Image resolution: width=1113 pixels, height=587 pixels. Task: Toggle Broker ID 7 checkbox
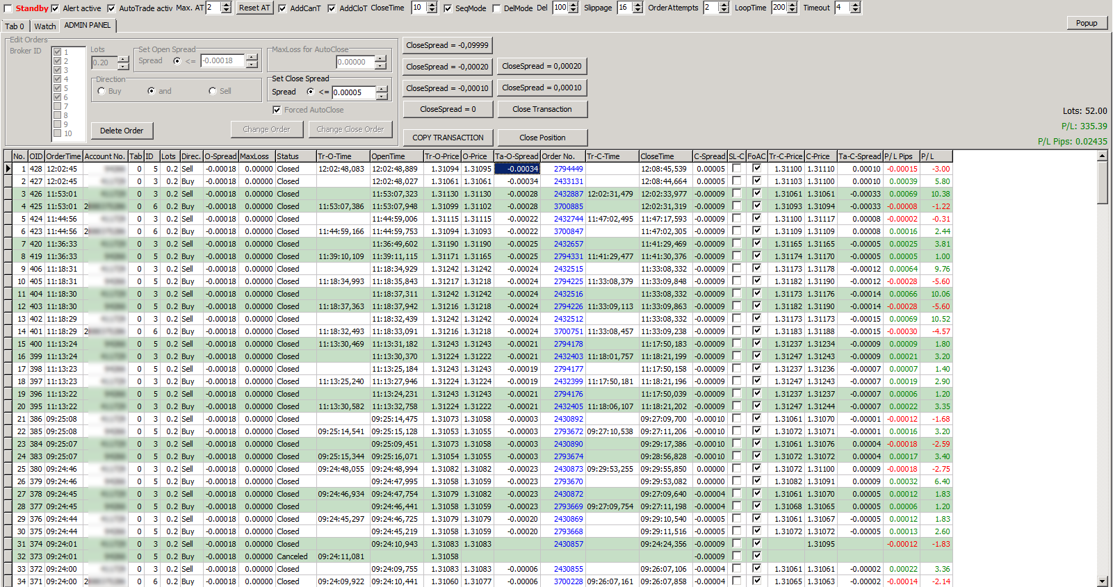coord(58,106)
